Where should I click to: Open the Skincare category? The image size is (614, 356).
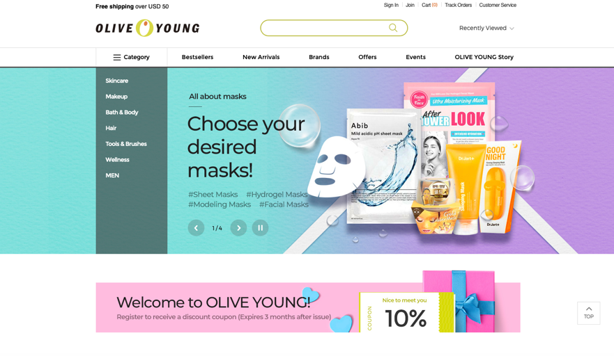point(116,81)
